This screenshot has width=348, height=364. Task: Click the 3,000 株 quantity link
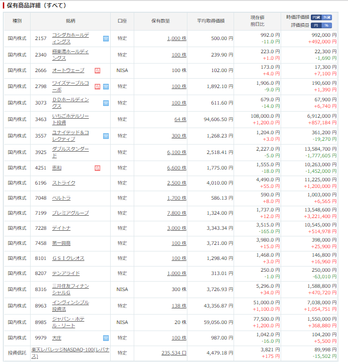[x=177, y=228]
